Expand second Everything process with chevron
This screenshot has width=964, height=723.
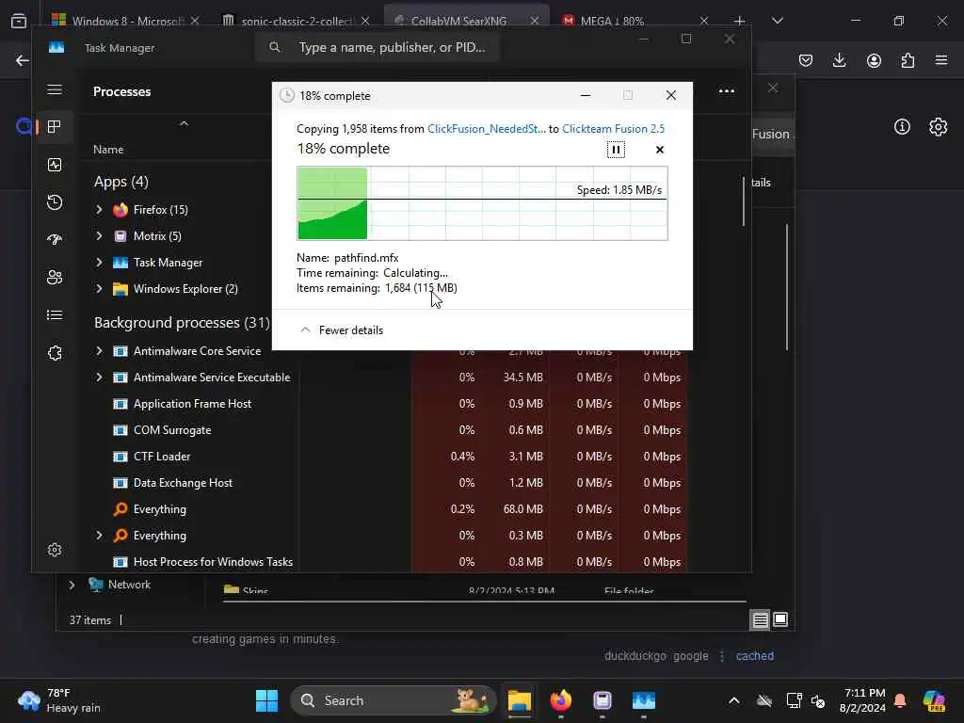point(99,536)
